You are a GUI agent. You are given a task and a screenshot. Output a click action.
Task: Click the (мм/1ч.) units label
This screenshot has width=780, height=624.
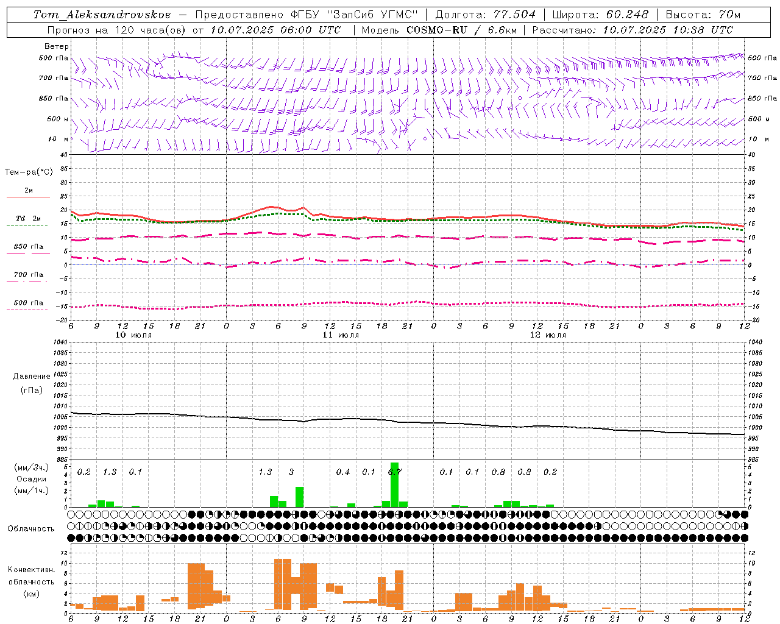(30, 491)
